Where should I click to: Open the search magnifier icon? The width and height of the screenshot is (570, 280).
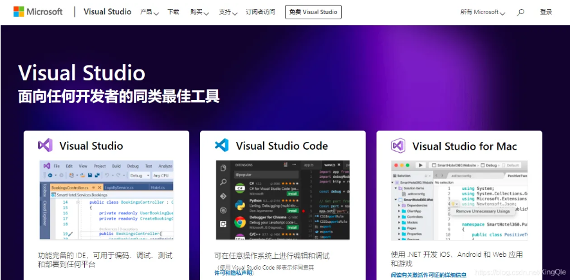520,12
